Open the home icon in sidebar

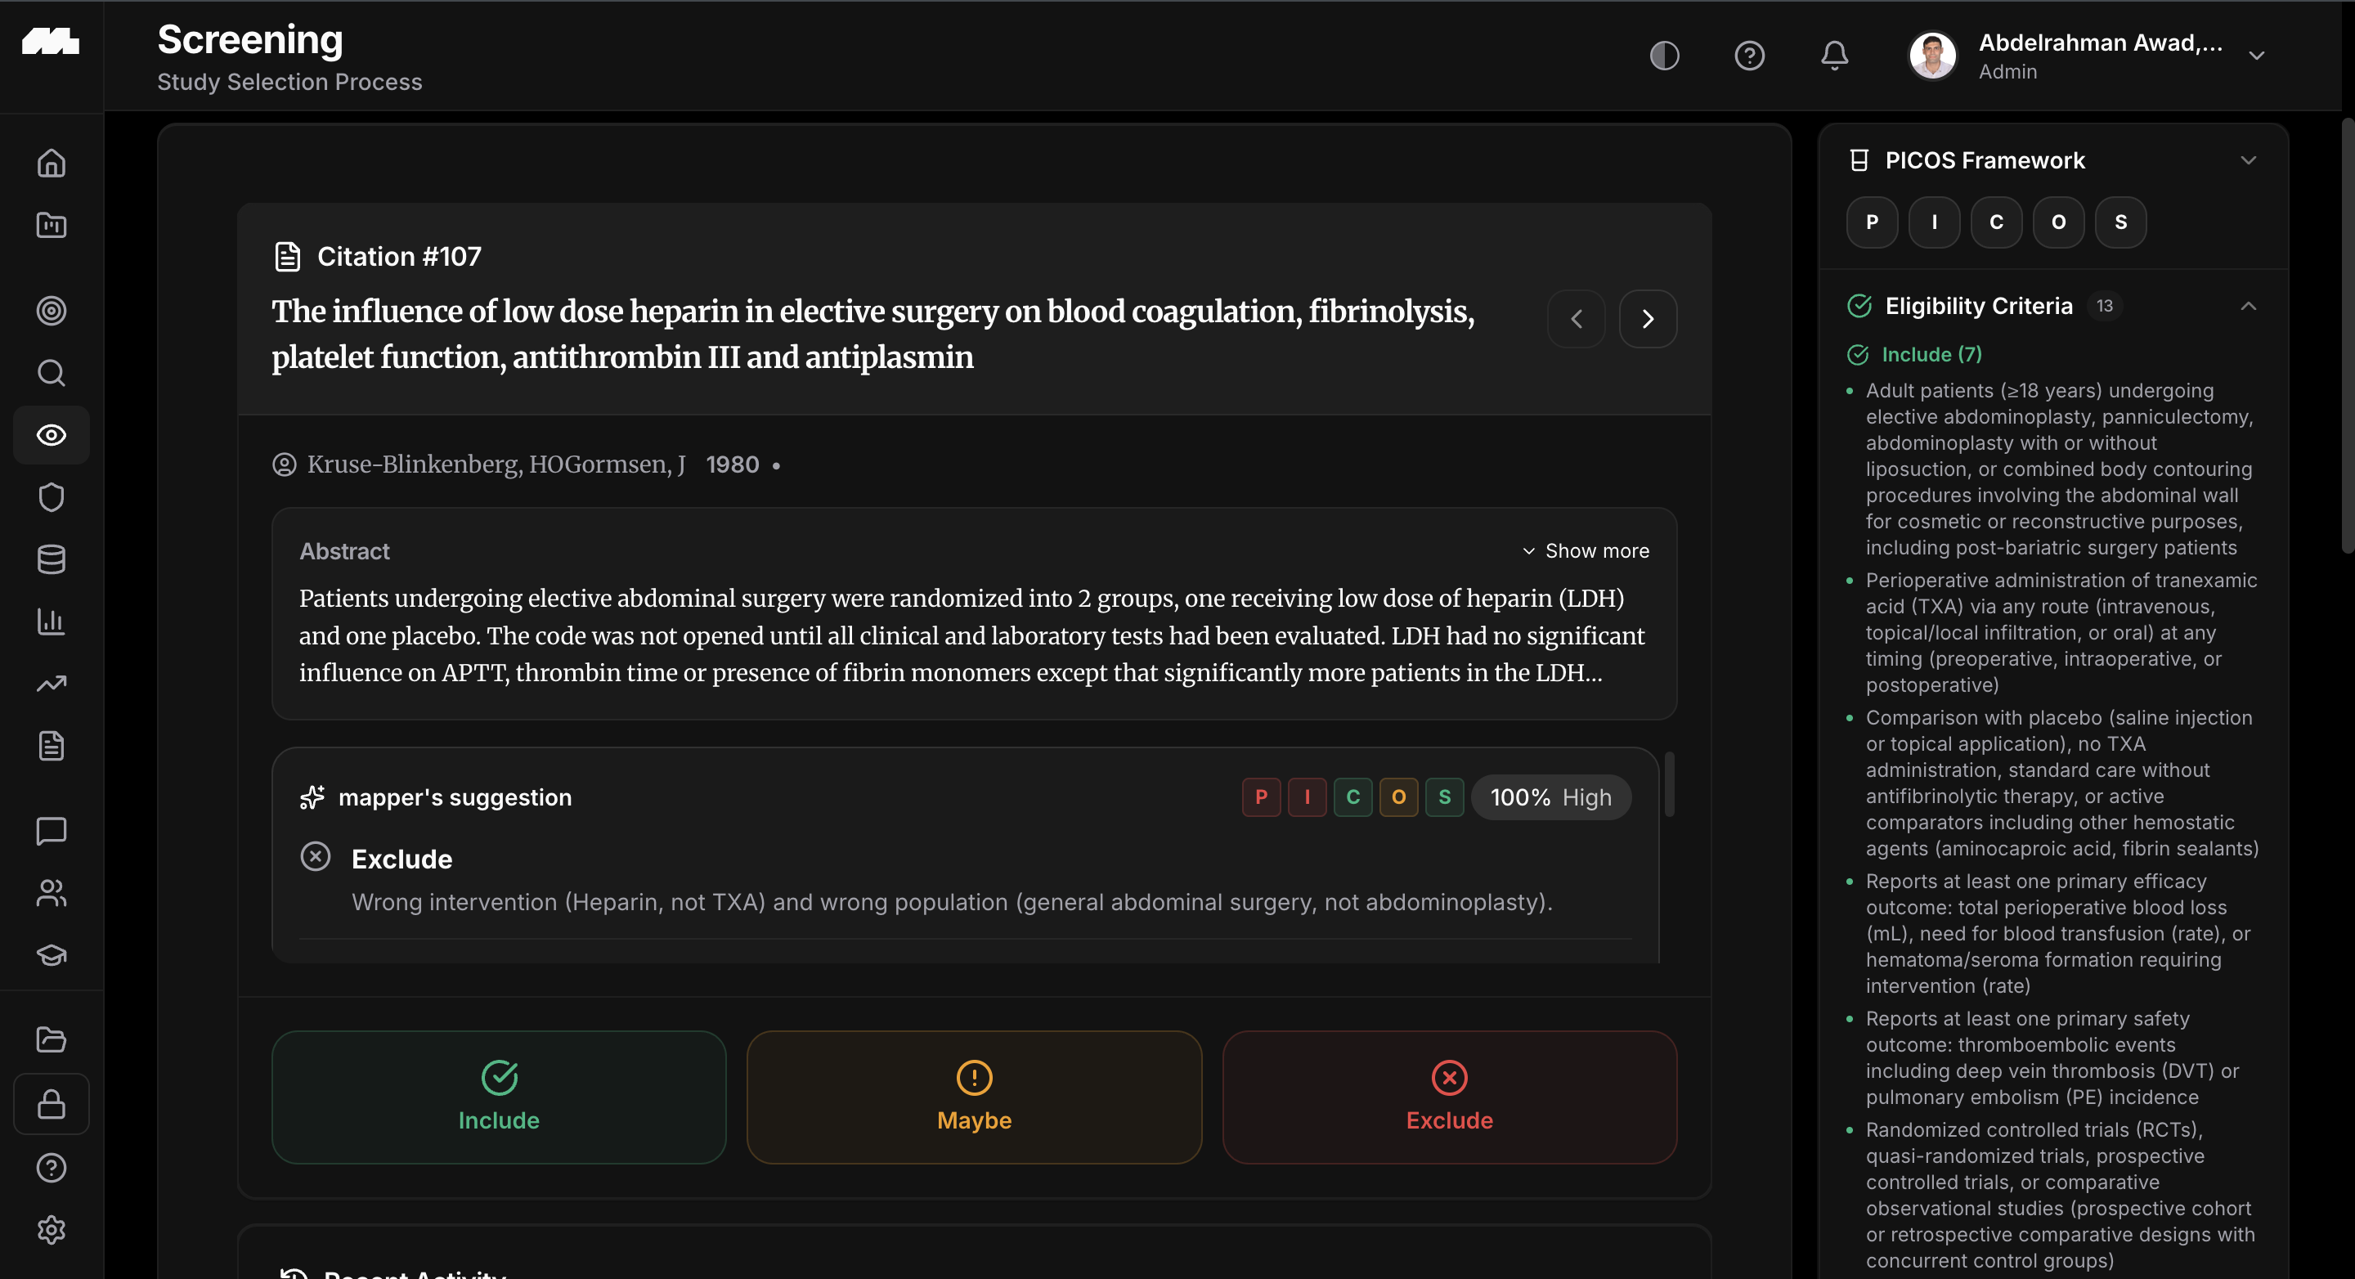point(52,163)
